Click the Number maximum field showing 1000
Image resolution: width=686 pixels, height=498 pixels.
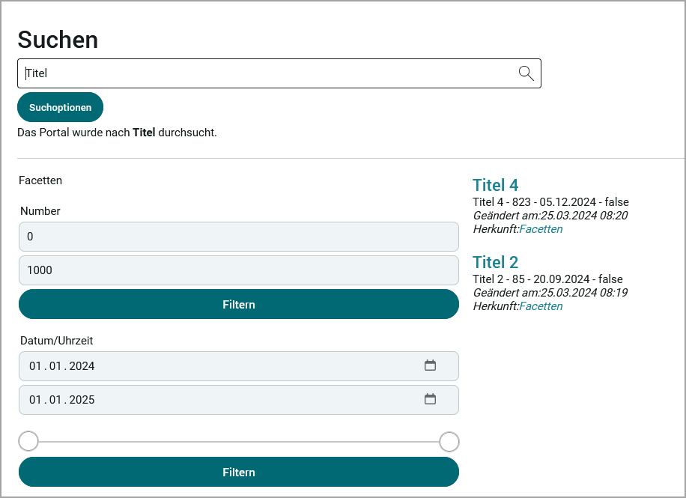coord(238,270)
